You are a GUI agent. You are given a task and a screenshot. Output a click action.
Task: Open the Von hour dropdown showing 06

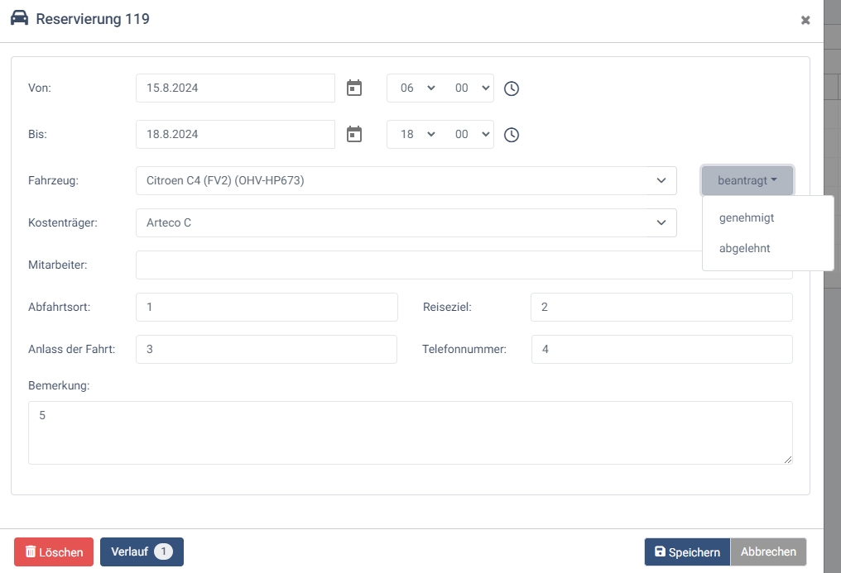416,88
